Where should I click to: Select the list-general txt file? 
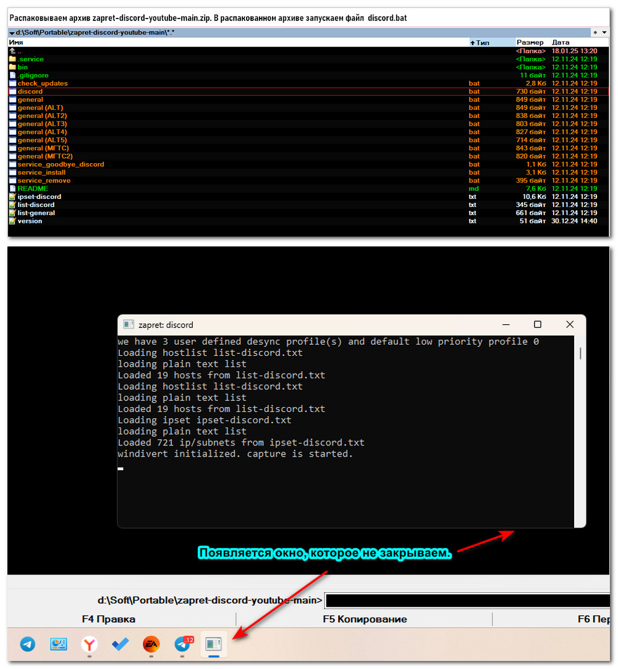click(308, 213)
